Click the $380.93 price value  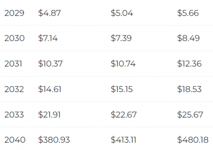(x=54, y=140)
